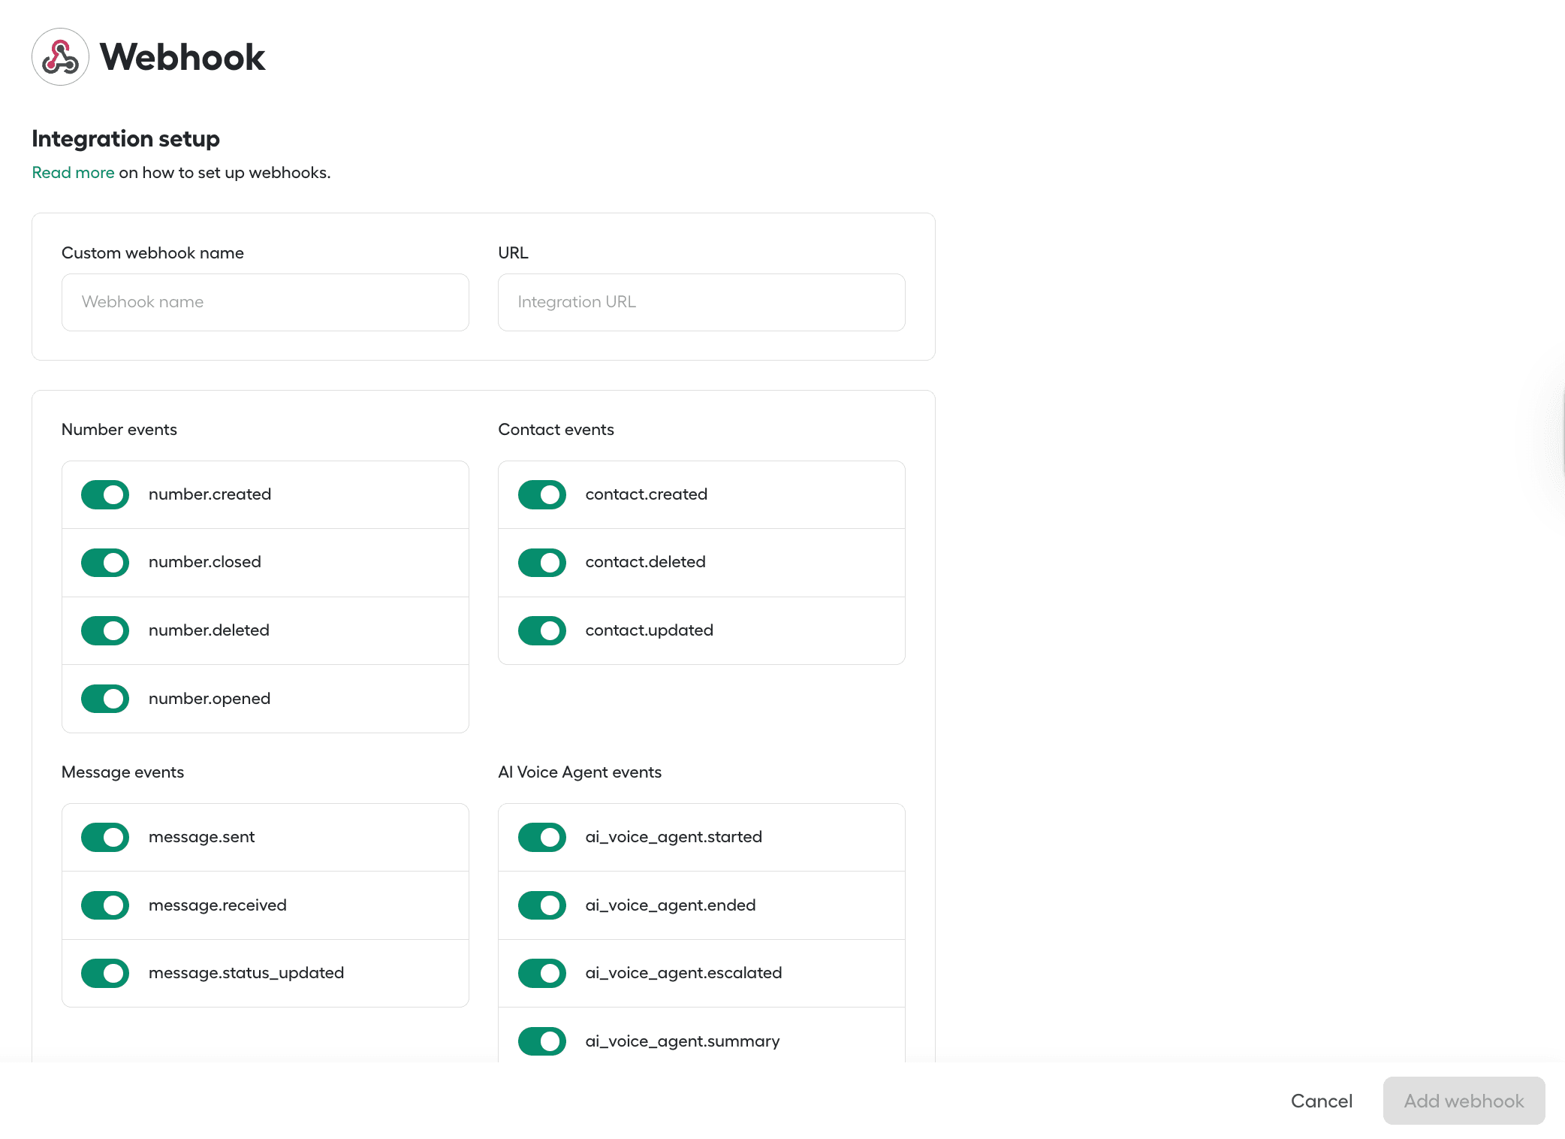Toggle contact.deleted event off
This screenshot has height=1139, width=1565.
[541, 563]
